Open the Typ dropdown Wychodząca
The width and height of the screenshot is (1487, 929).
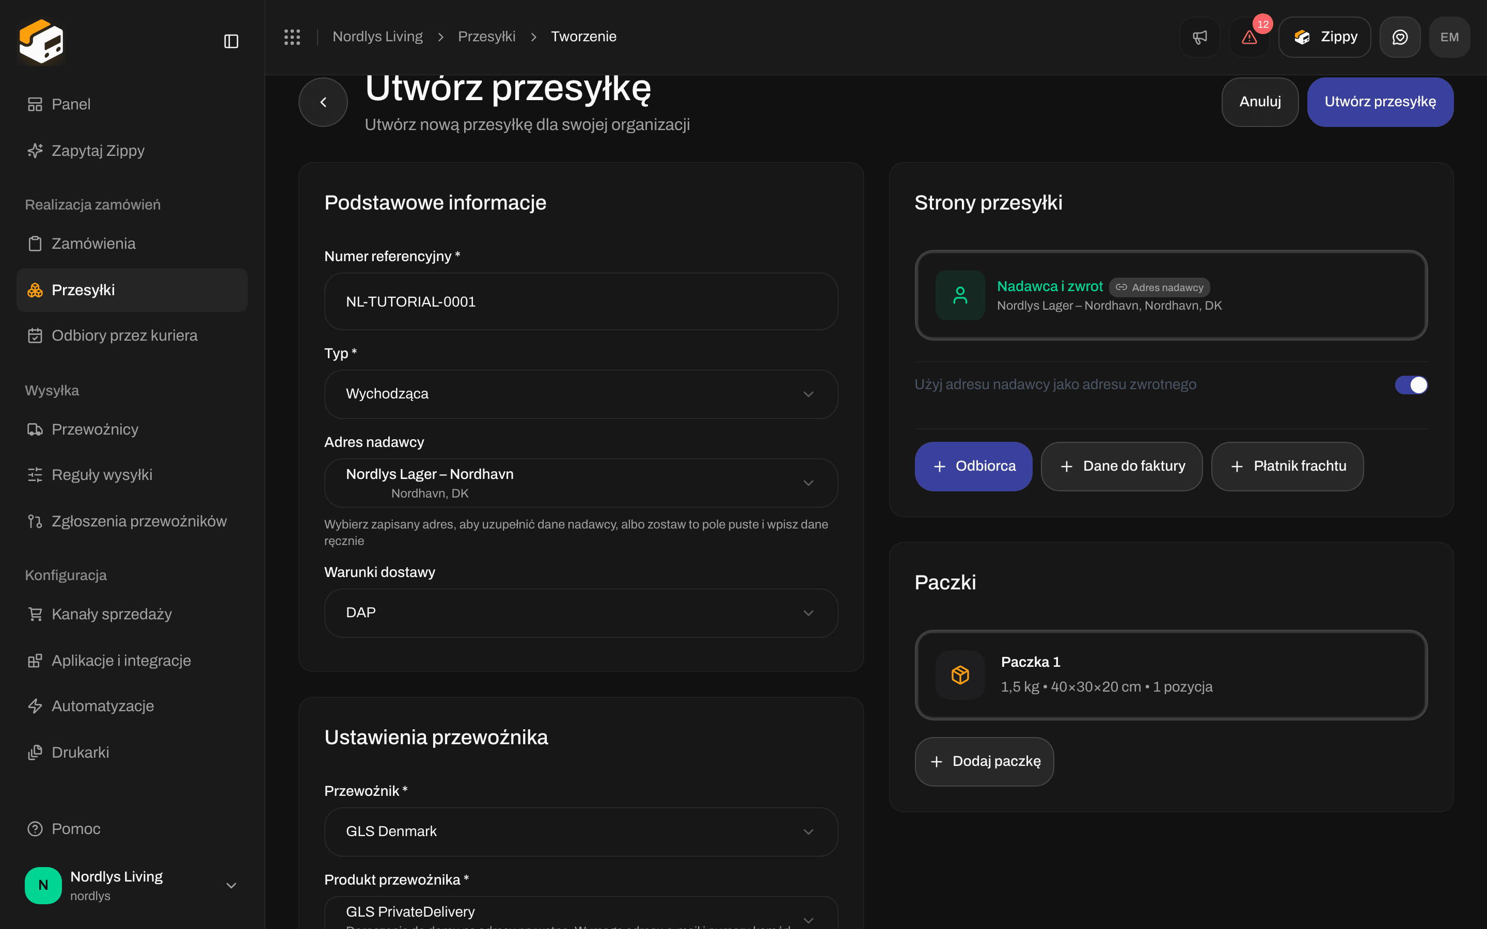click(581, 394)
